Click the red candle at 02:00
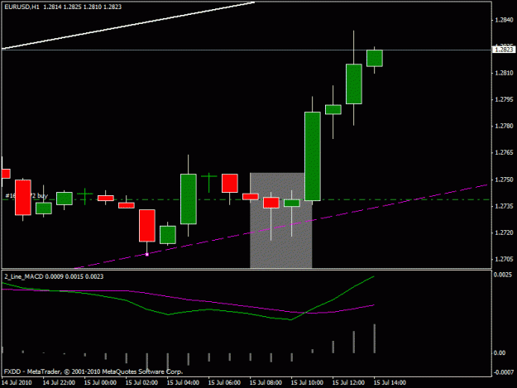This screenshot has height=388, width=517. pos(147,226)
